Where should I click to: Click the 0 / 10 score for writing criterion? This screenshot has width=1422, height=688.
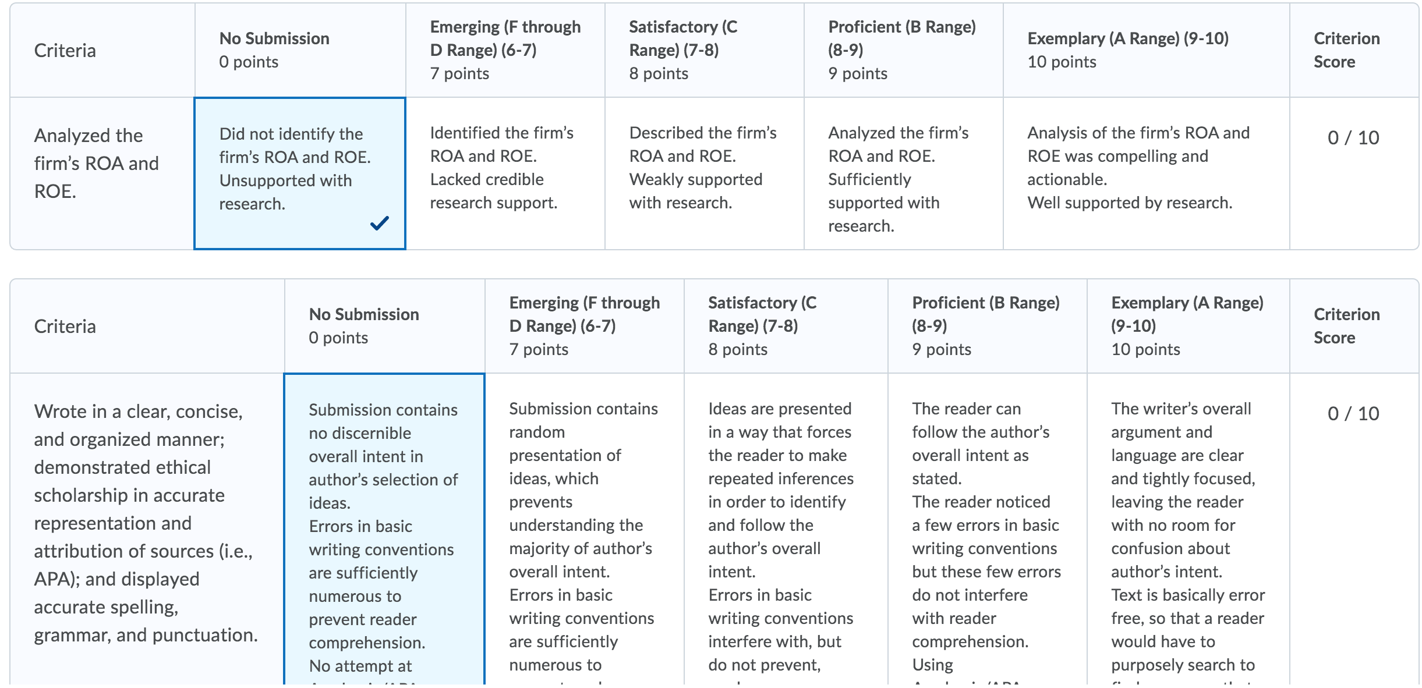click(x=1353, y=414)
